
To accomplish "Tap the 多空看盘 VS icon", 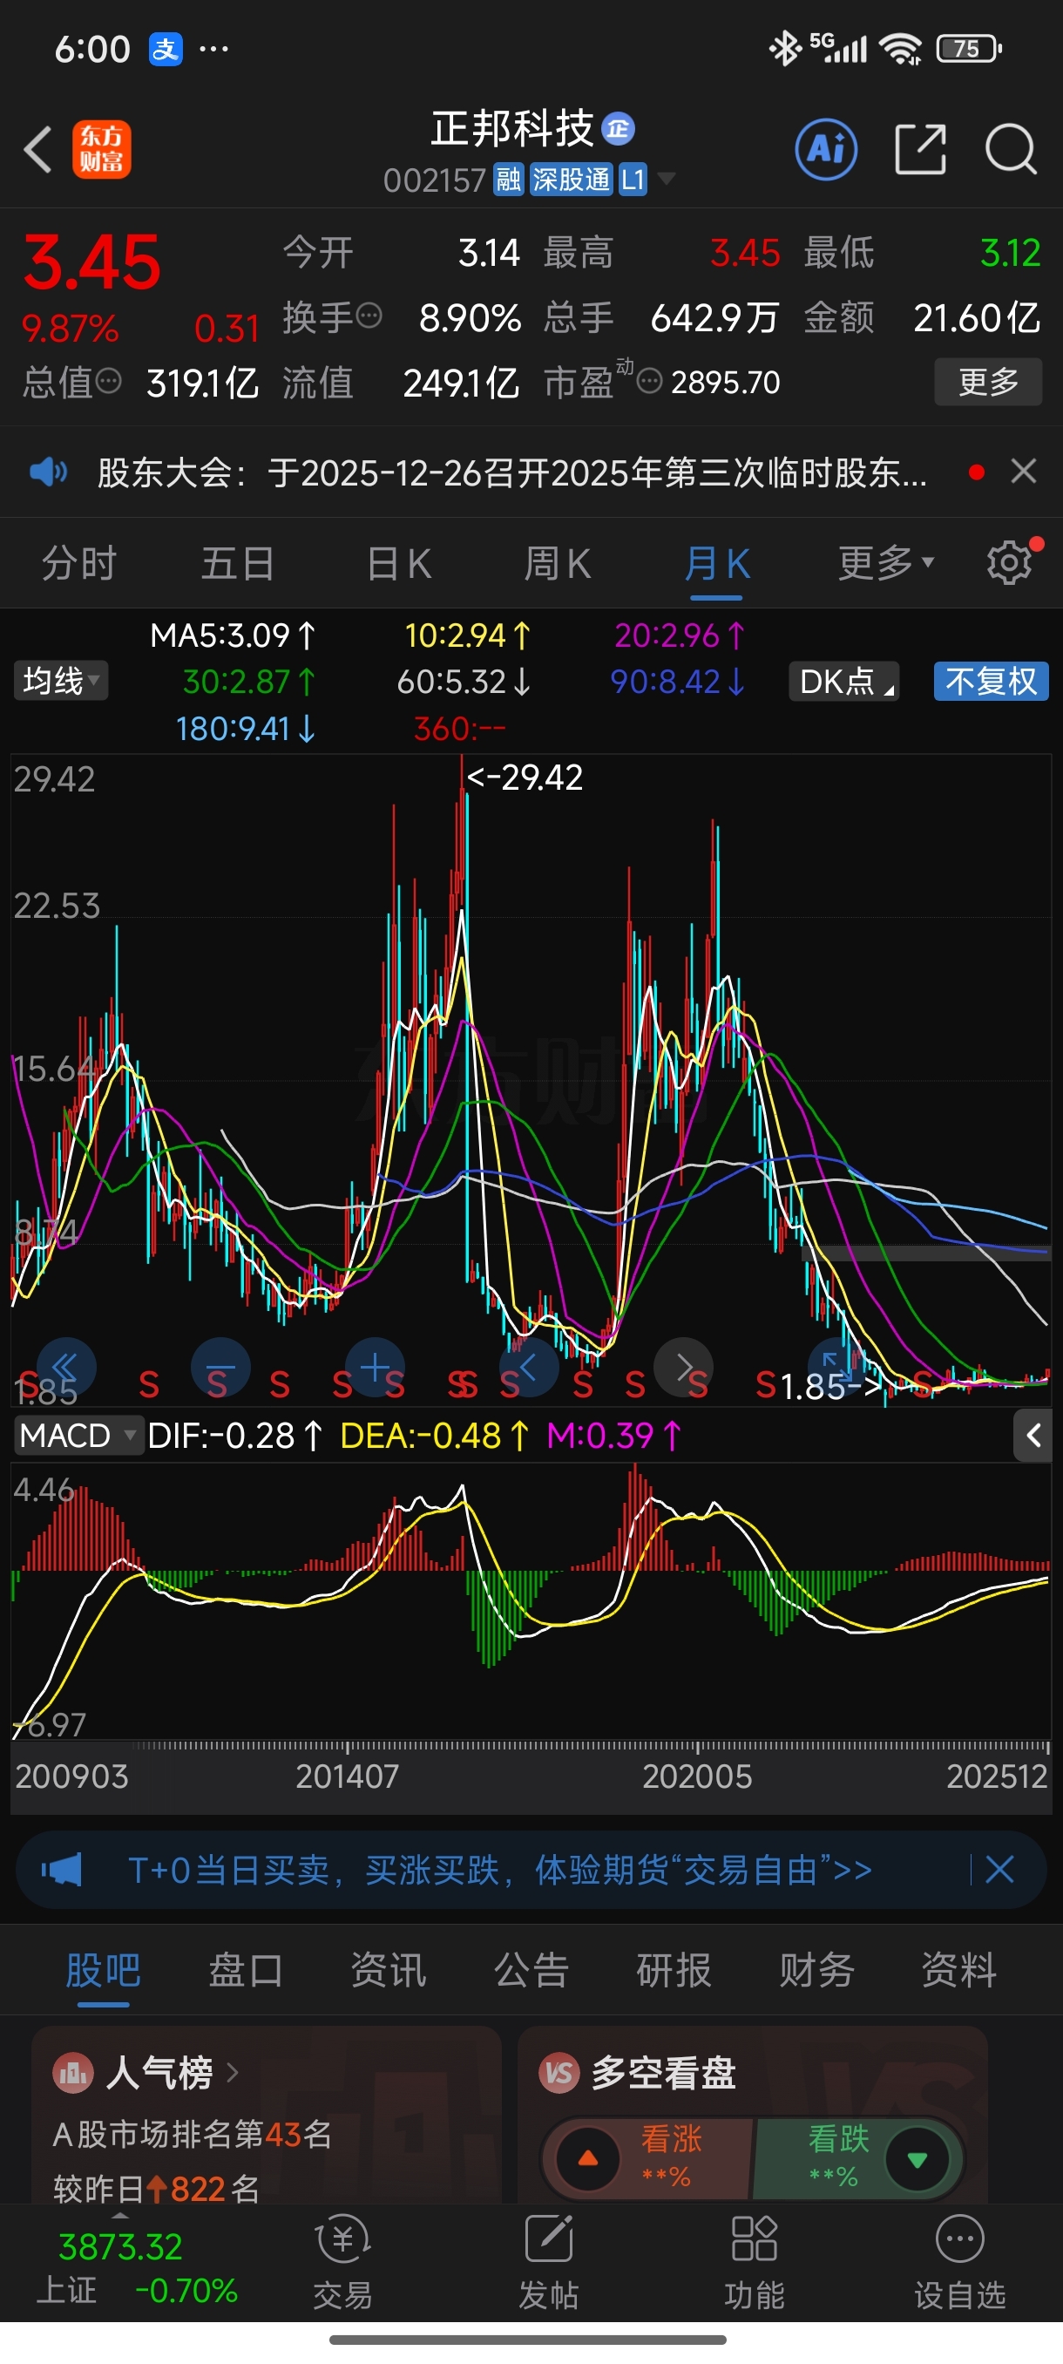I will (559, 2073).
